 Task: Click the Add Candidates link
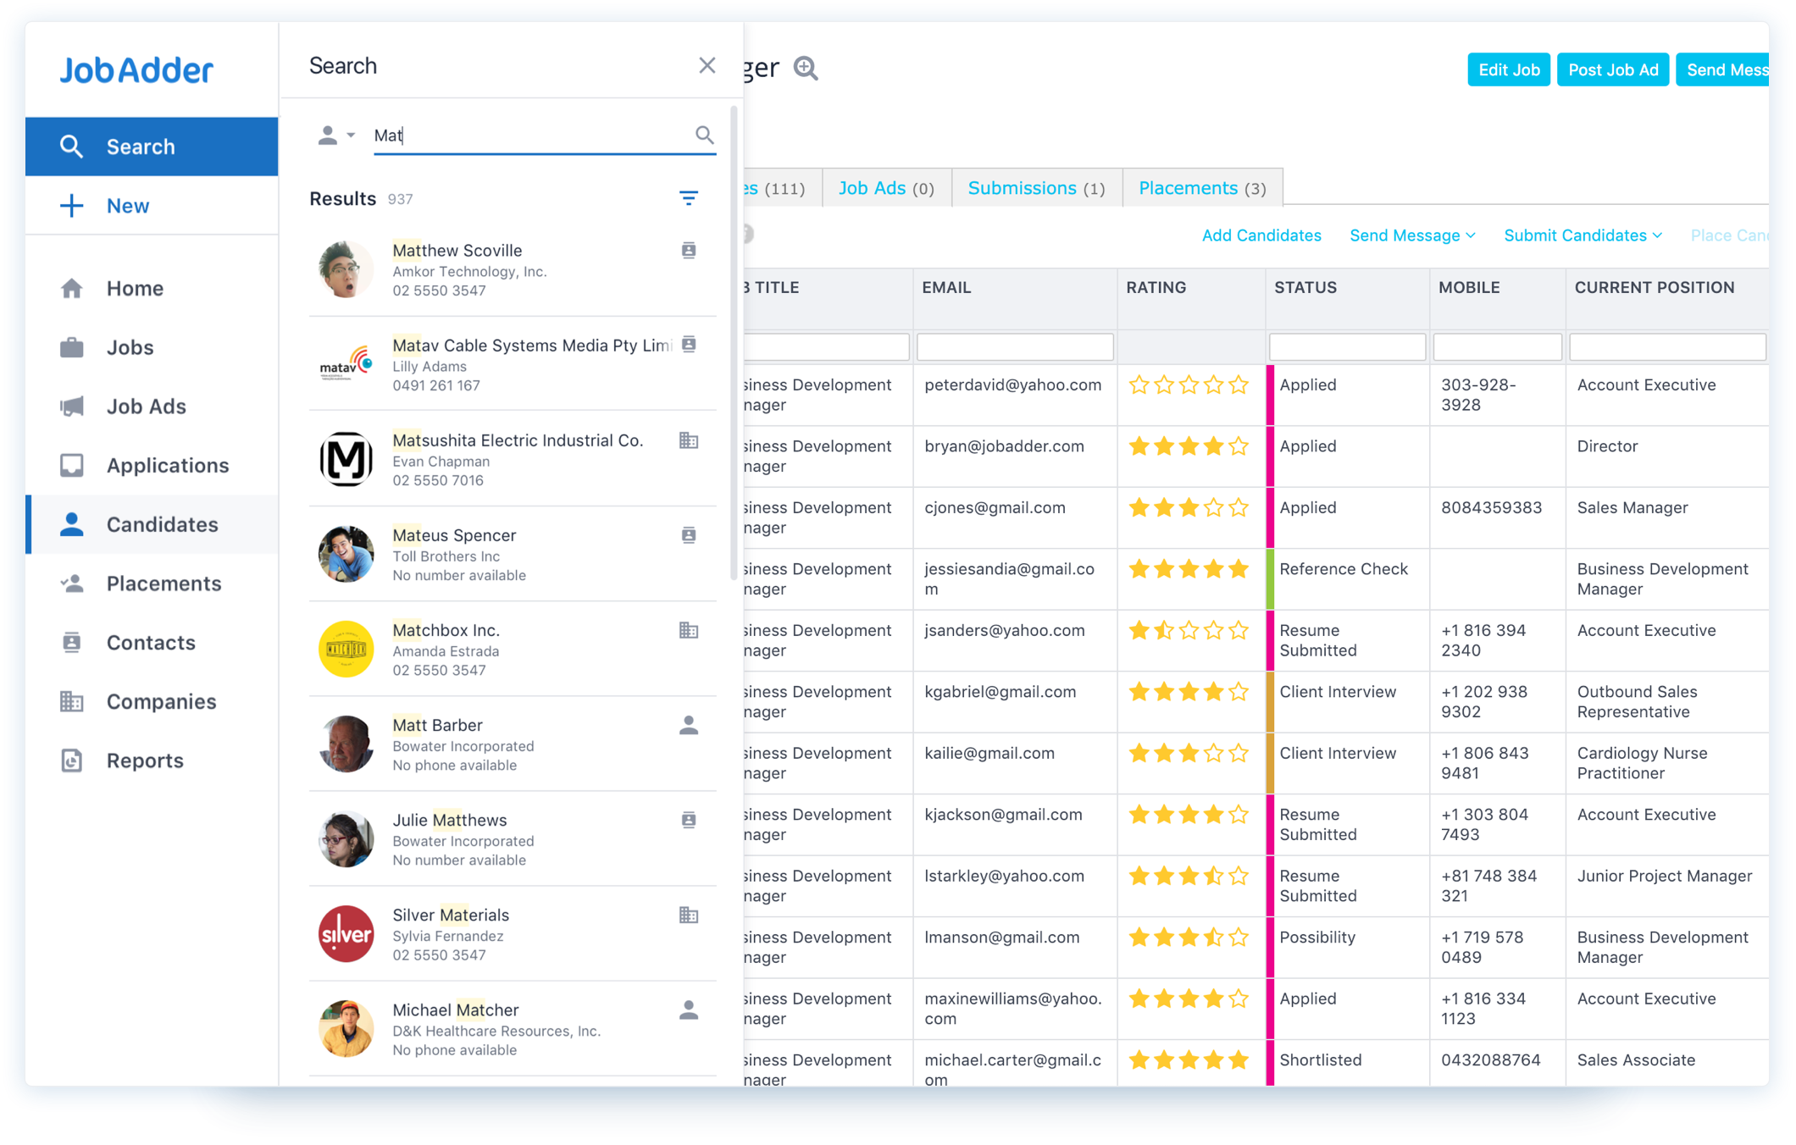1261,235
